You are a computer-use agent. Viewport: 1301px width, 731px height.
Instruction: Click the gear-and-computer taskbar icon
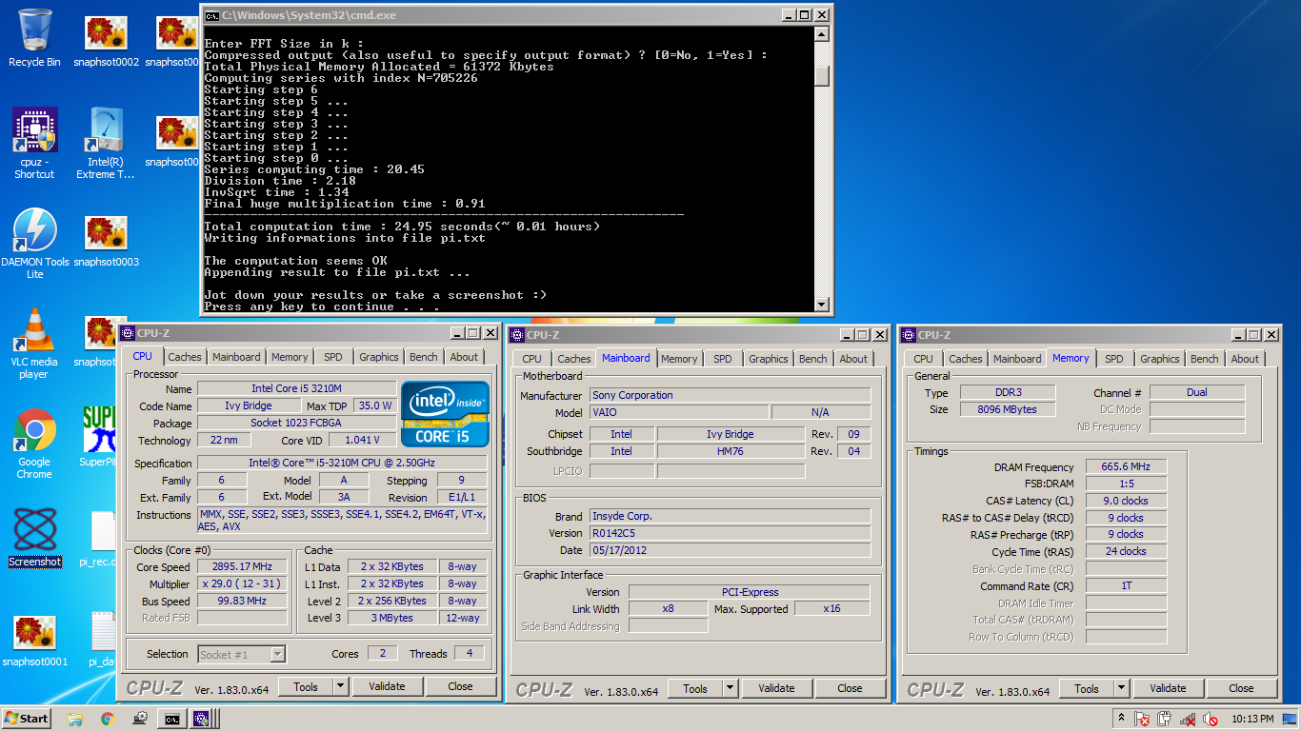click(x=140, y=719)
